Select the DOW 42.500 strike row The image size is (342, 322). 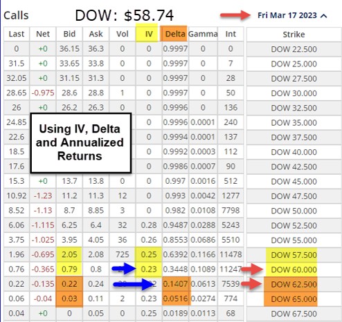[x=294, y=167]
